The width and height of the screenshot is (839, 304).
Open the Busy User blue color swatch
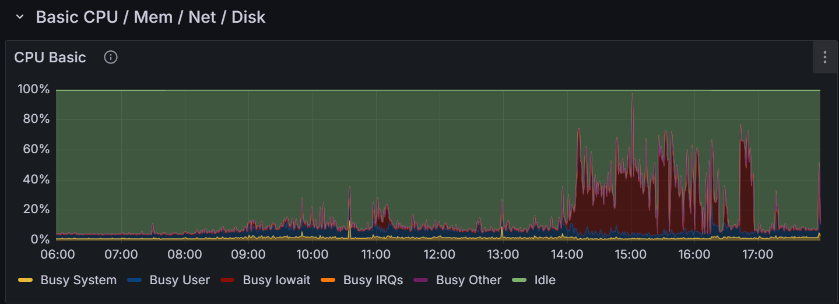click(136, 281)
